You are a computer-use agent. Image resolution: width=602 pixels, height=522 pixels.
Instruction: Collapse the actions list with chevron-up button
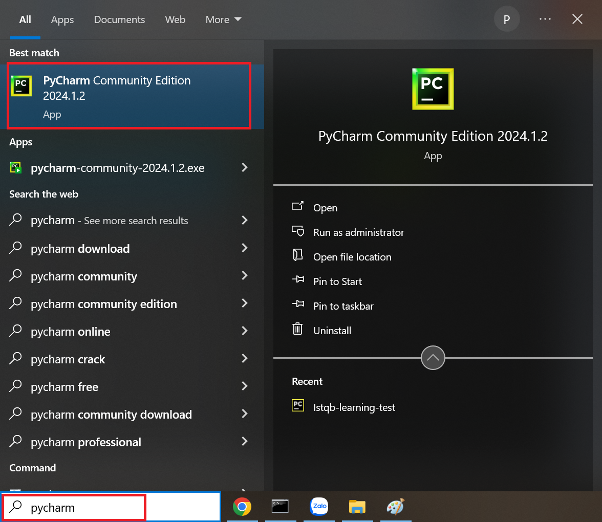click(433, 358)
